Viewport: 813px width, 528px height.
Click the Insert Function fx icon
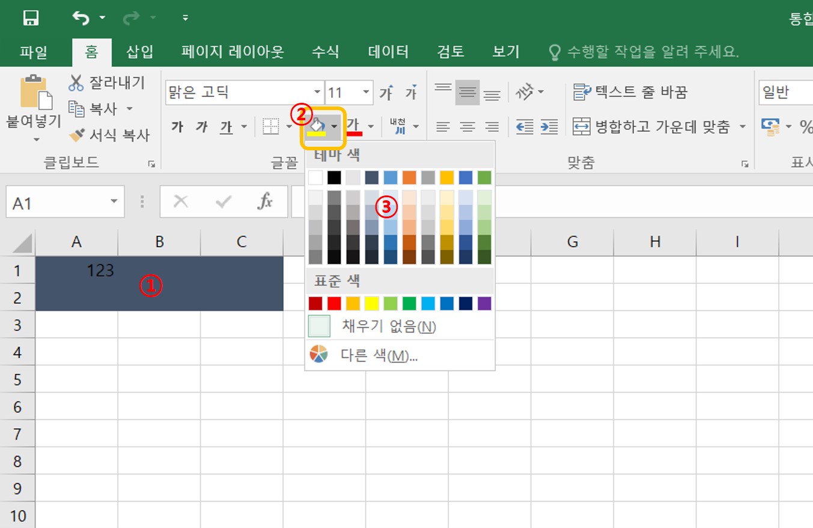pyautogui.click(x=267, y=201)
